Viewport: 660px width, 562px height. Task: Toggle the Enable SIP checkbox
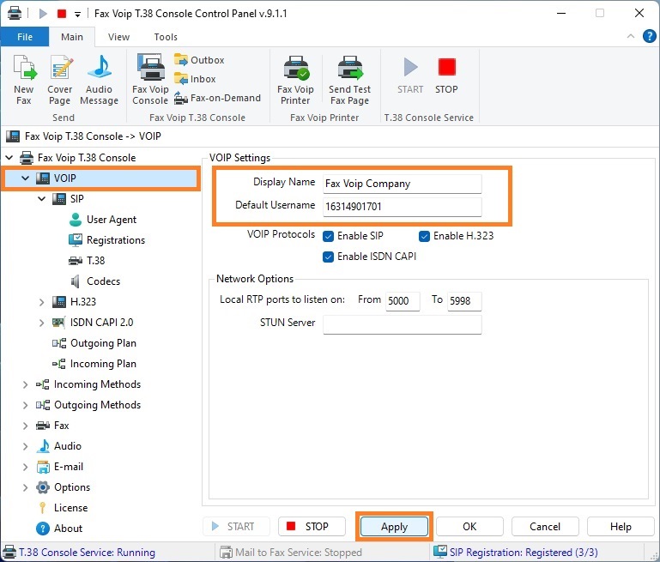(x=329, y=236)
